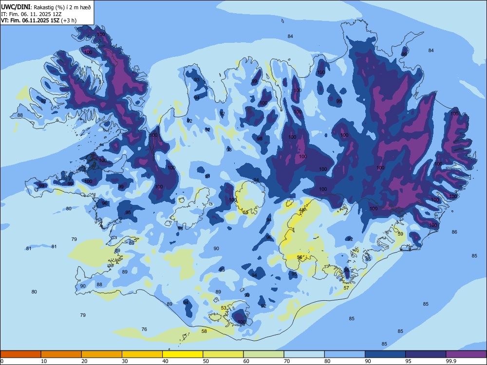Click the '30' legend tick label
Screen dimensions: 487x365
(125, 361)
